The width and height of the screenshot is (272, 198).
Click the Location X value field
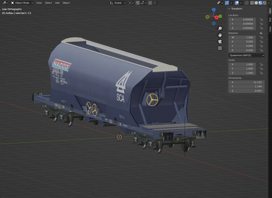(242, 20)
